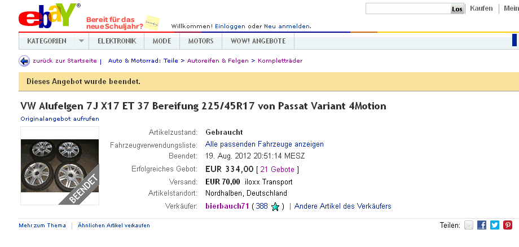Click the end date 19. Aug. 2012

tap(255, 156)
